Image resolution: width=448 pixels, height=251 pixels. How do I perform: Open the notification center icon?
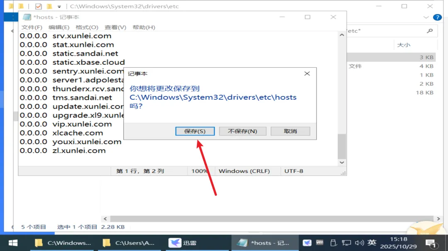click(431, 243)
